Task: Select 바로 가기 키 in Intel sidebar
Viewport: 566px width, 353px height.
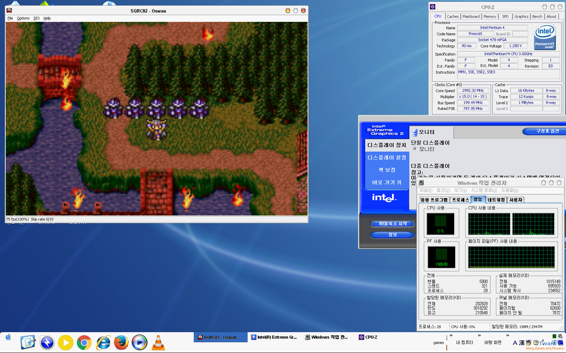Action: (387, 183)
